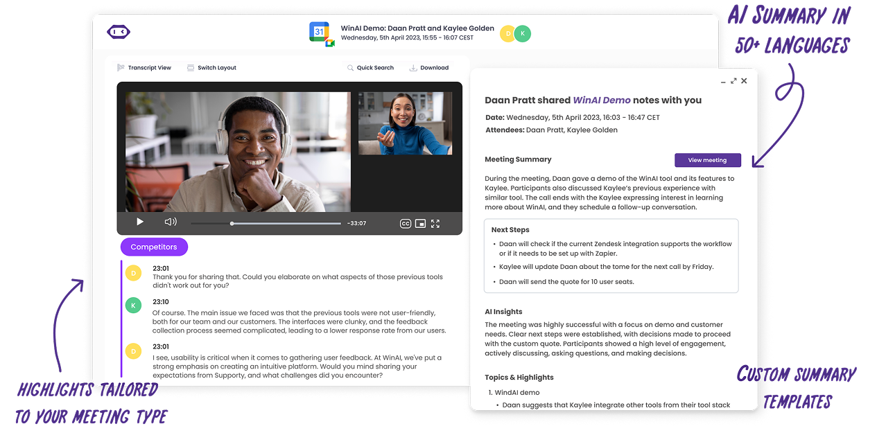Click the Wednesday, 5th April 2023, 15:55 header date
The width and height of the screenshot is (886, 442).
click(407, 37)
